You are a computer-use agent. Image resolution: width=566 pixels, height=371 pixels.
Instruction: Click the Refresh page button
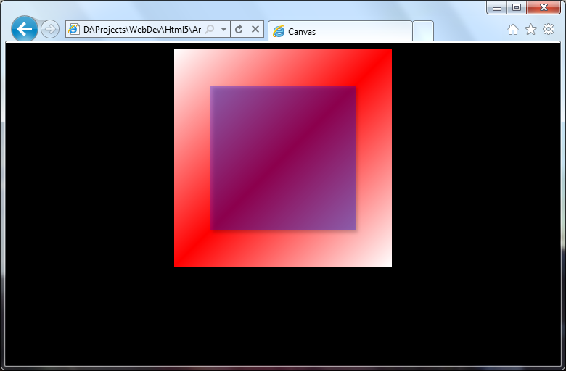[x=239, y=29]
